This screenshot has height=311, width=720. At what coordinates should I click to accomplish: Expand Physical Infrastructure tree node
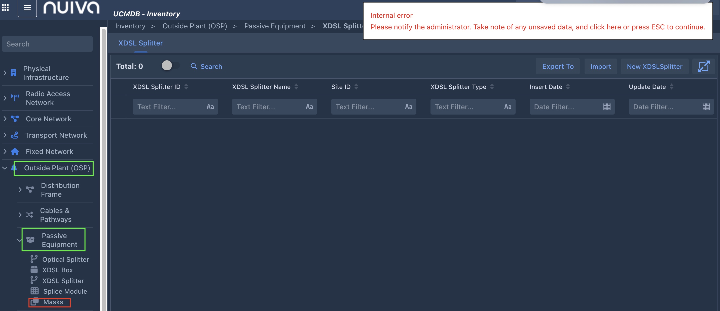pos(5,73)
